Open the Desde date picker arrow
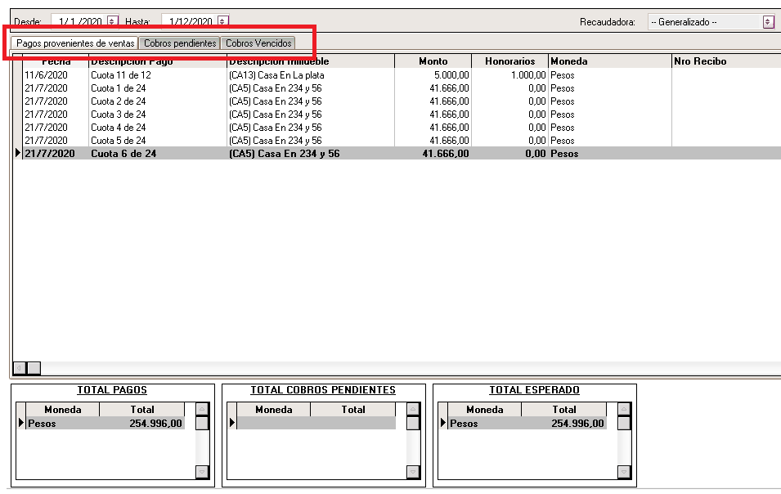The height and width of the screenshot is (494, 781). coord(112,21)
